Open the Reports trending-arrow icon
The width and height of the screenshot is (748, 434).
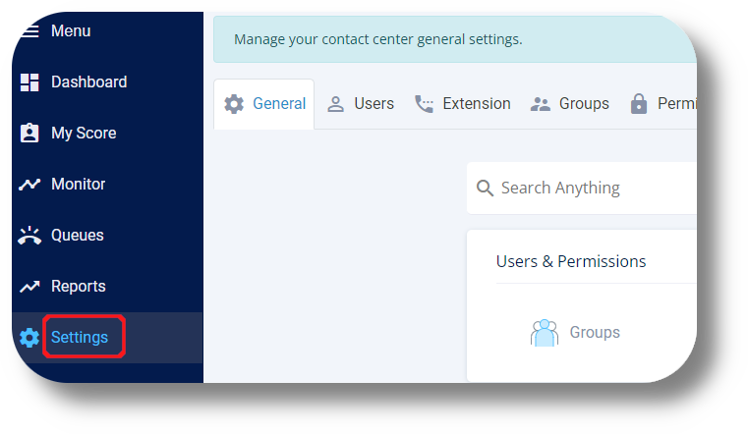tap(29, 287)
